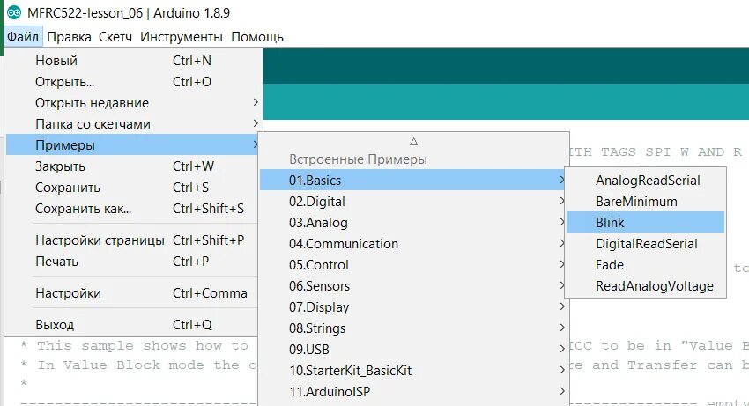The image size is (749, 406).
Task: Choose Закрыть menu entry
Action: 133,166
